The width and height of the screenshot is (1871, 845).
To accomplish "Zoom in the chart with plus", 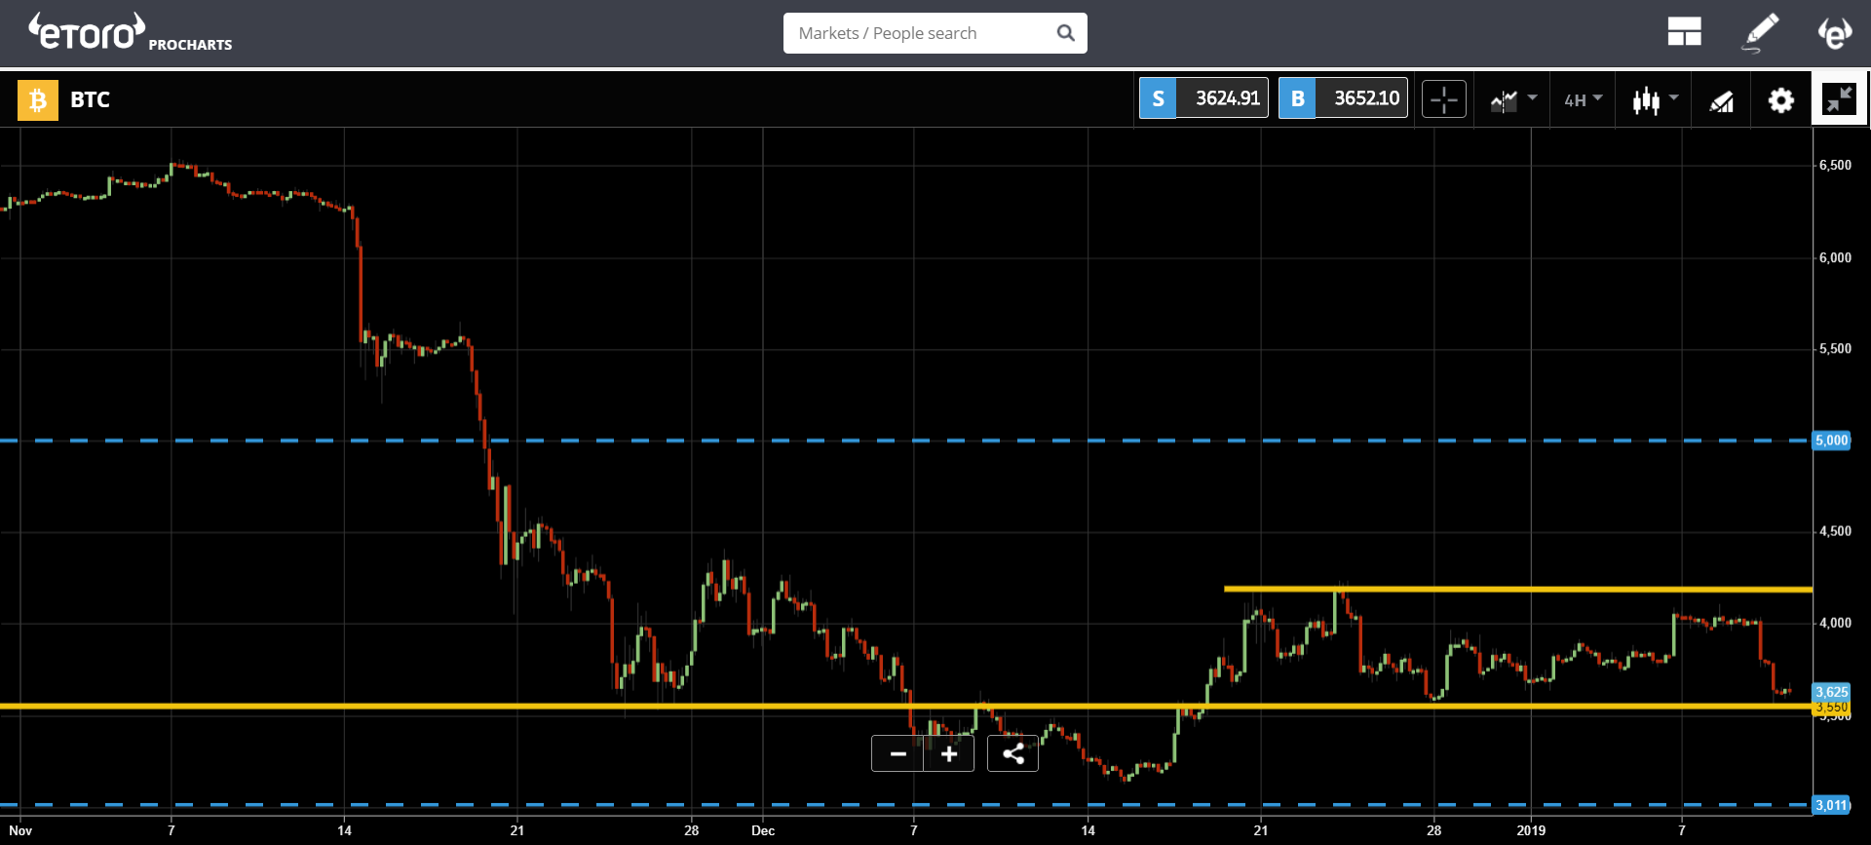I will tap(949, 753).
